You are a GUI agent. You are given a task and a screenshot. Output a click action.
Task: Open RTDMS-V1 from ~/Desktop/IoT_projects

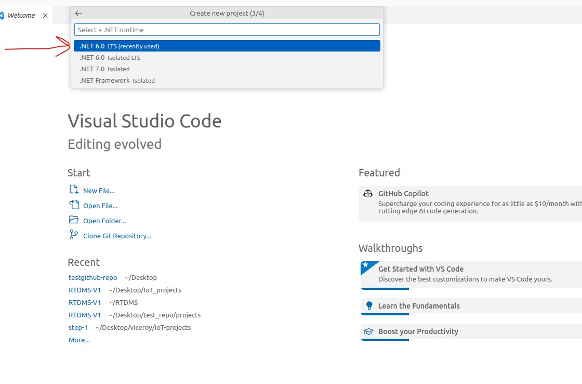pos(85,290)
